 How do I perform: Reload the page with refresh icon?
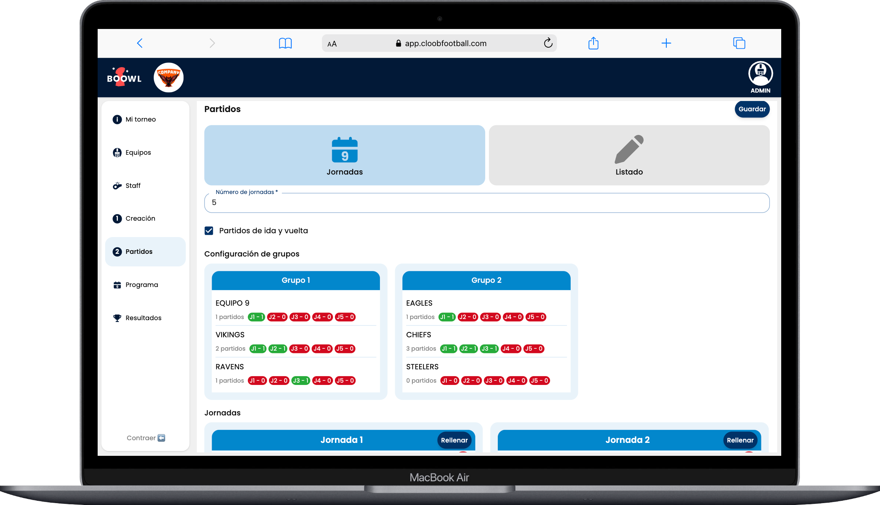pos(548,43)
